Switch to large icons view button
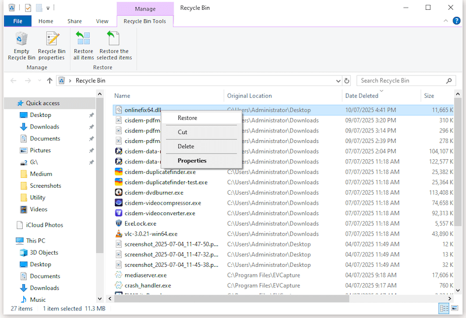 455,308
